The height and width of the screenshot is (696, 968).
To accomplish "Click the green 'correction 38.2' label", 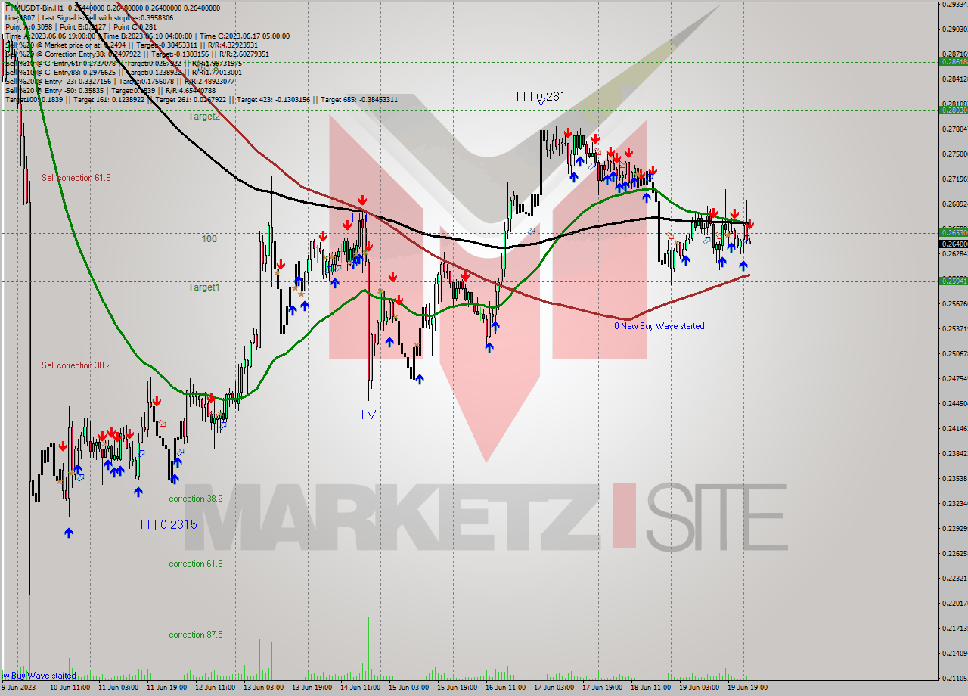I will (196, 499).
